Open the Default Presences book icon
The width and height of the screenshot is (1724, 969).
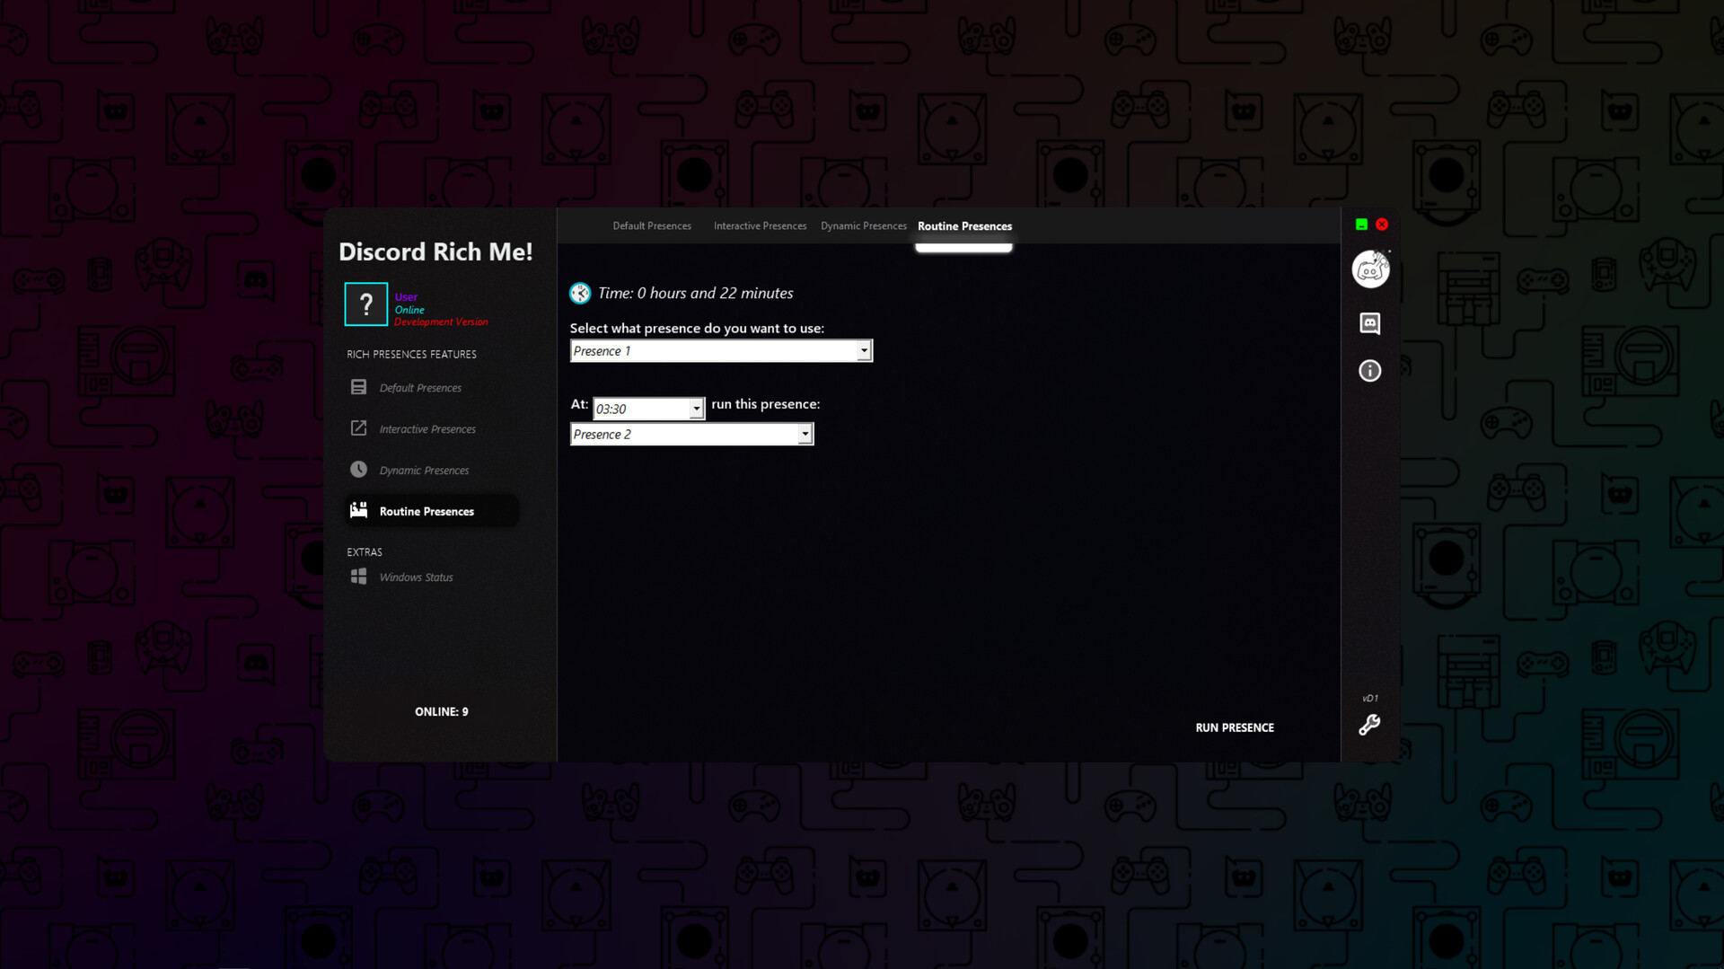tap(358, 387)
